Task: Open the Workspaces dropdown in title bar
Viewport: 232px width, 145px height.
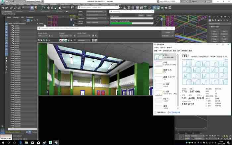Action: (34, 1)
